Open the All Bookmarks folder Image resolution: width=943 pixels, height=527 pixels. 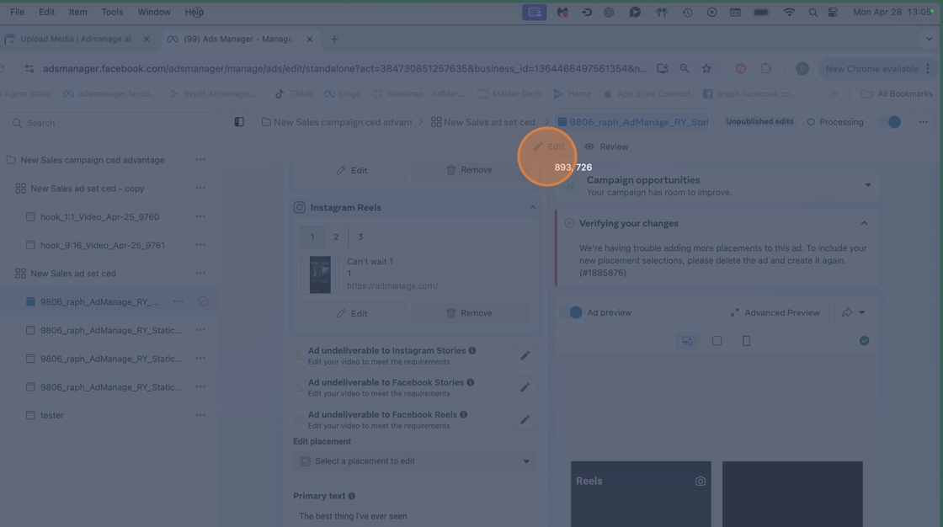coord(897,93)
